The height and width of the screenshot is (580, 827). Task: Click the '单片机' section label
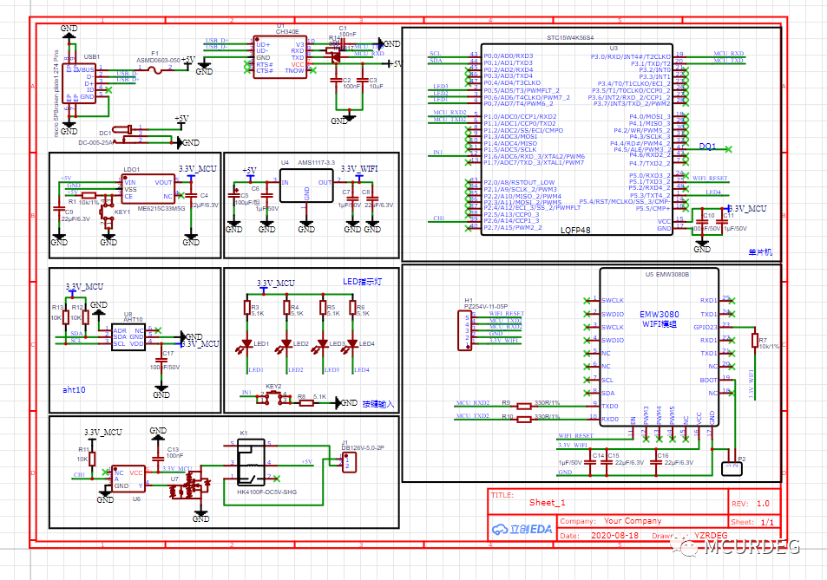760,252
